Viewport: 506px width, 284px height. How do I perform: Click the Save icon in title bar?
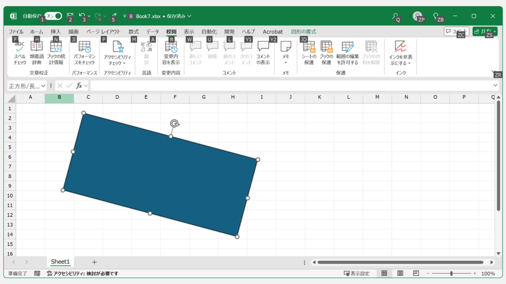click(70, 16)
